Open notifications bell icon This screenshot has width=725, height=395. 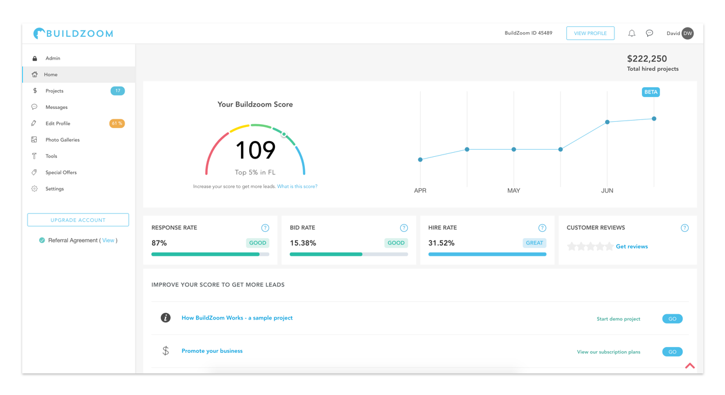click(x=631, y=33)
